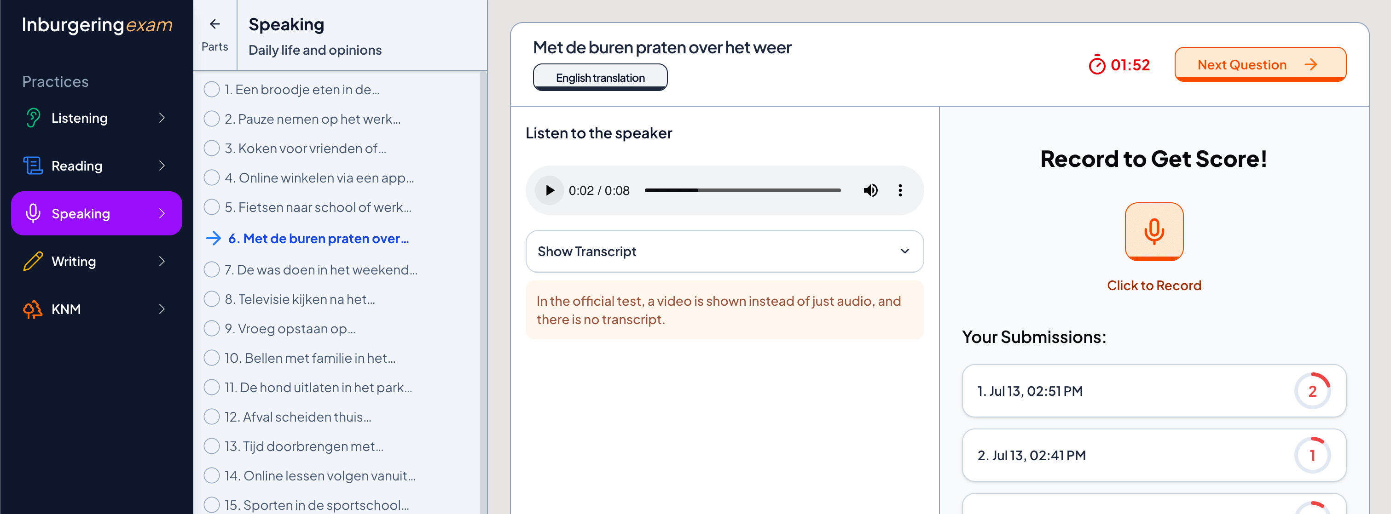
Task: Select radio for 8. Televisie kijken
Action: (x=212, y=299)
